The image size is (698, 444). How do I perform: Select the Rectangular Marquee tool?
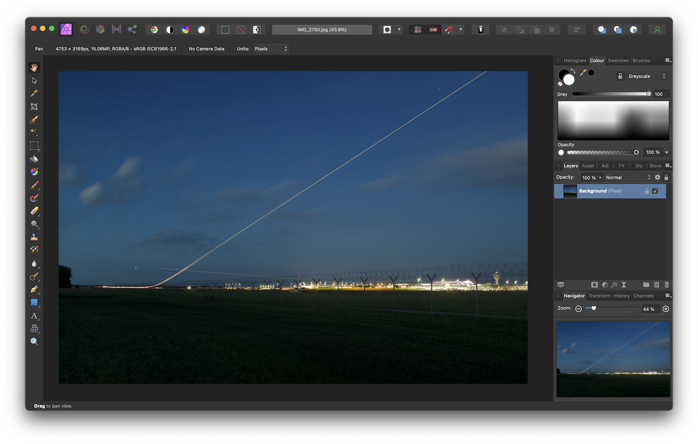(34, 146)
